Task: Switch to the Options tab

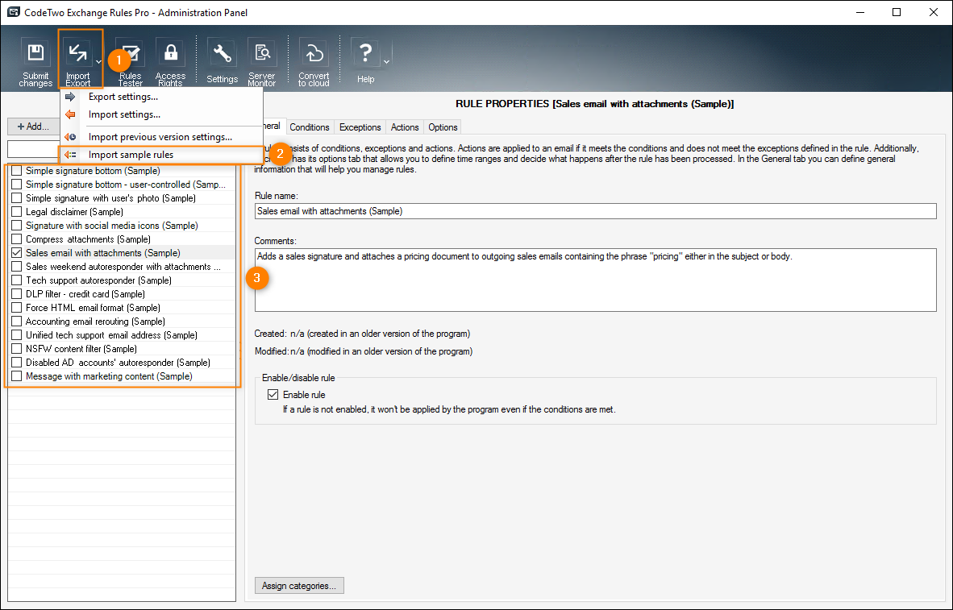Action: point(443,127)
